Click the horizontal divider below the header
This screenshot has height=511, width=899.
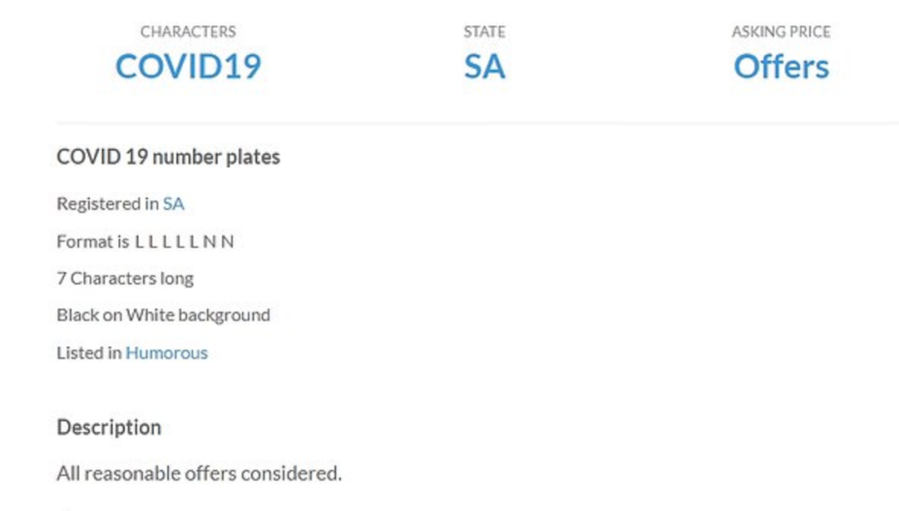click(x=476, y=122)
